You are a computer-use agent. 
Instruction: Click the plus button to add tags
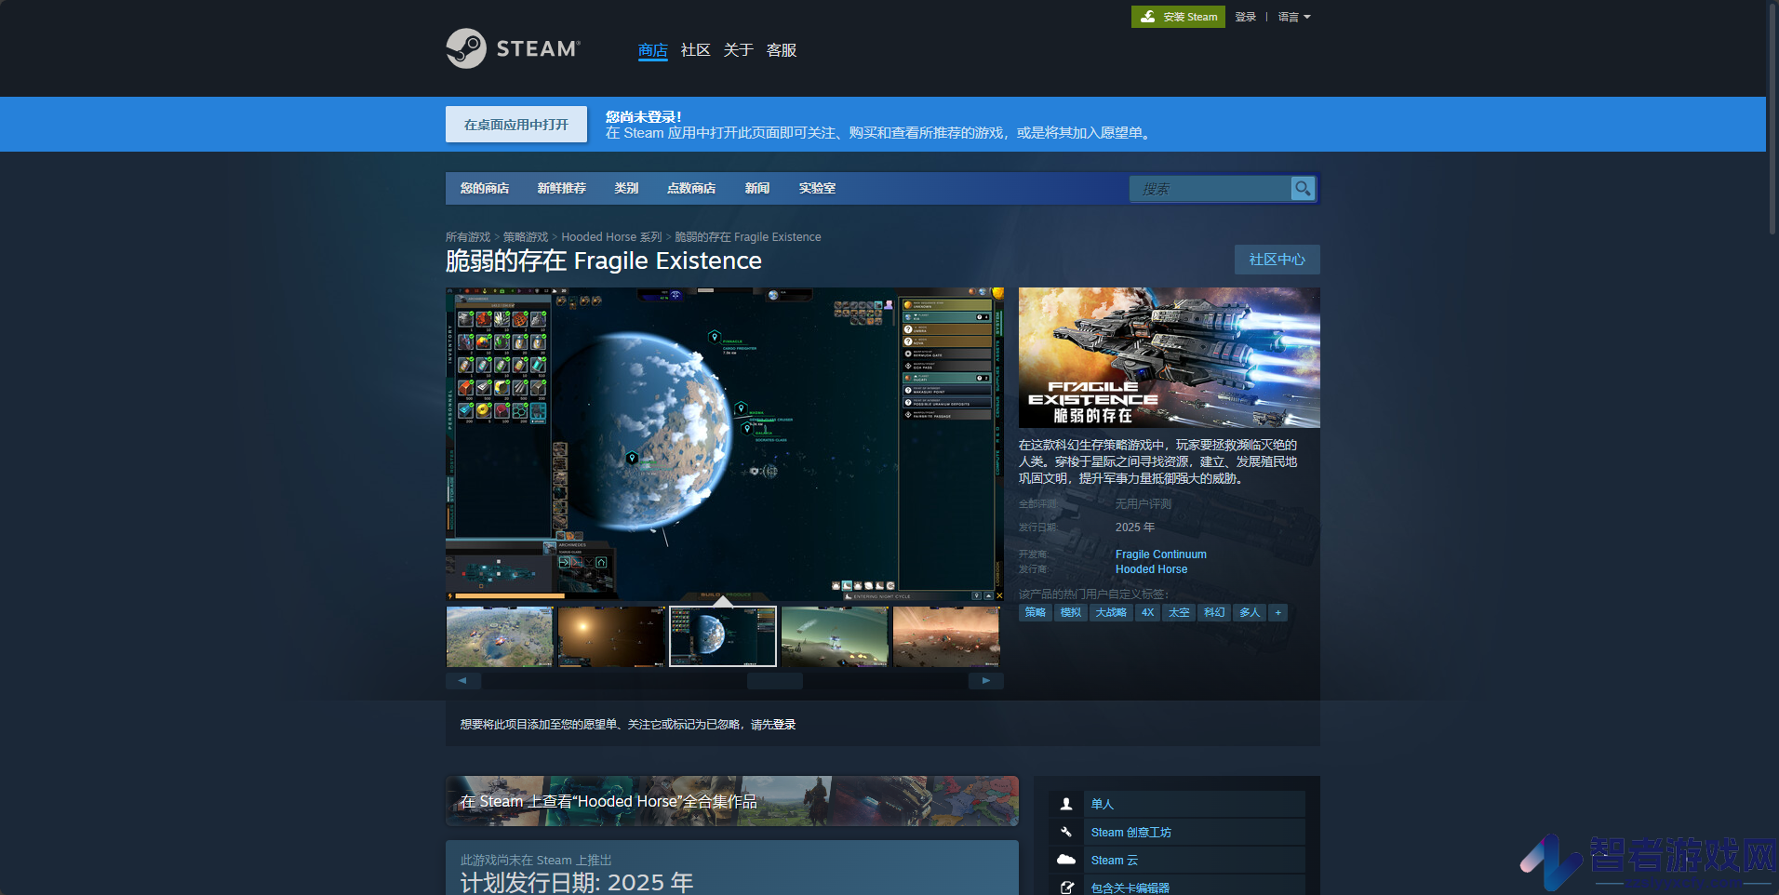[x=1278, y=612]
